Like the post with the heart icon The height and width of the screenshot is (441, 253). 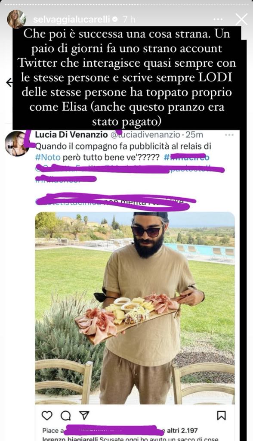[47, 416]
